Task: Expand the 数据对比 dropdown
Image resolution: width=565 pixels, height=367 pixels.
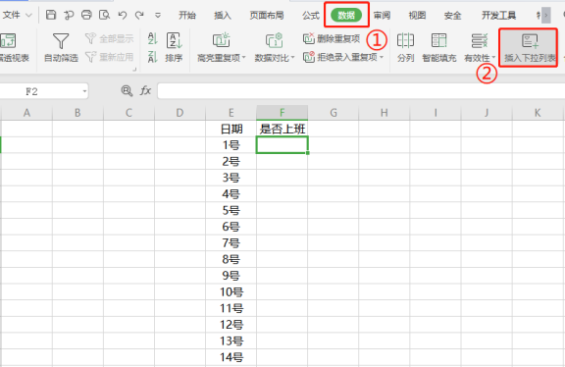Action: (x=292, y=58)
